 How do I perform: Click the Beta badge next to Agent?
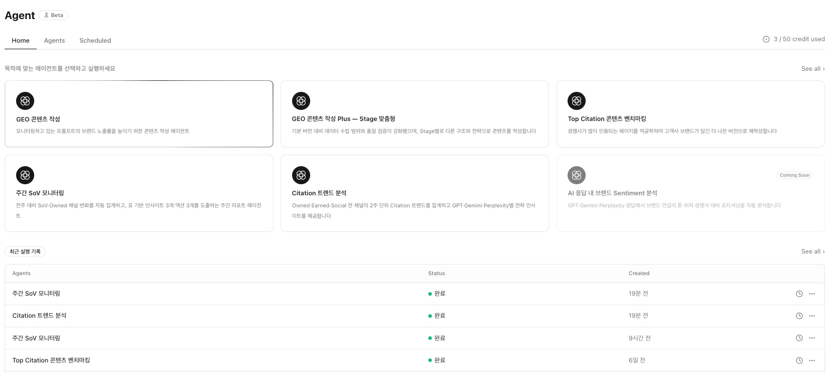(x=54, y=15)
